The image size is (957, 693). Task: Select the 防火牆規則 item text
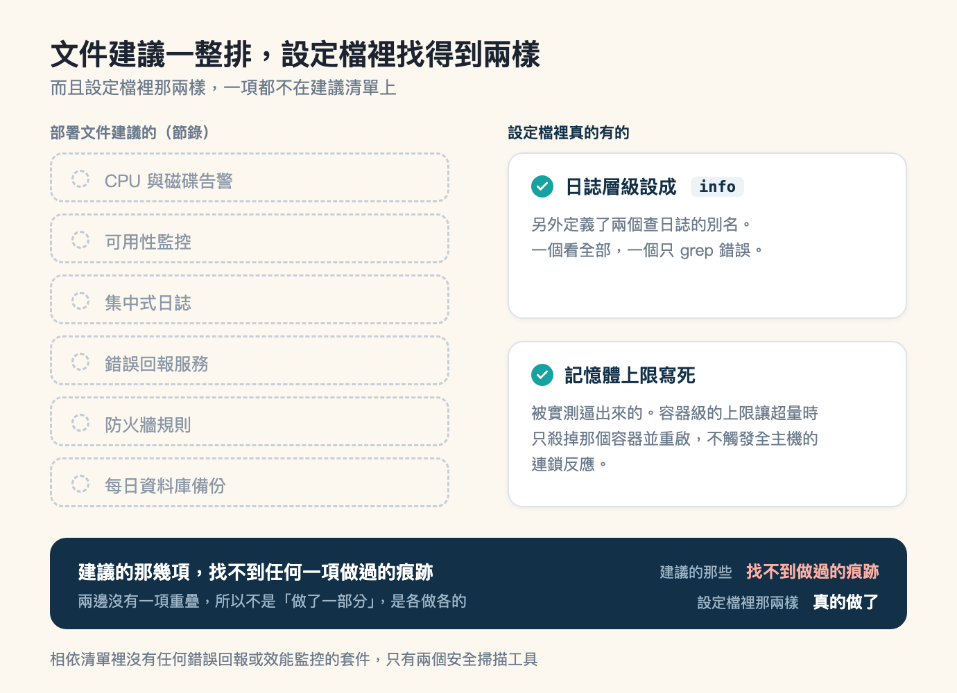point(148,425)
